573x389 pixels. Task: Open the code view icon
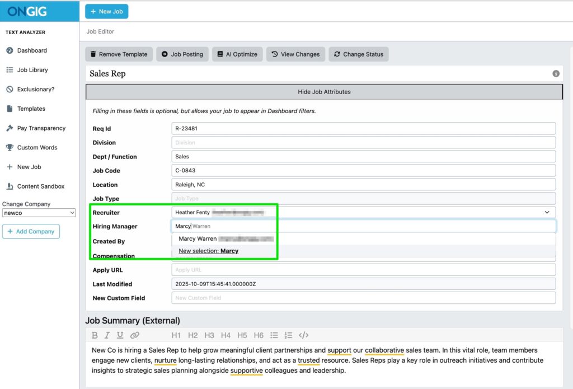(303, 335)
